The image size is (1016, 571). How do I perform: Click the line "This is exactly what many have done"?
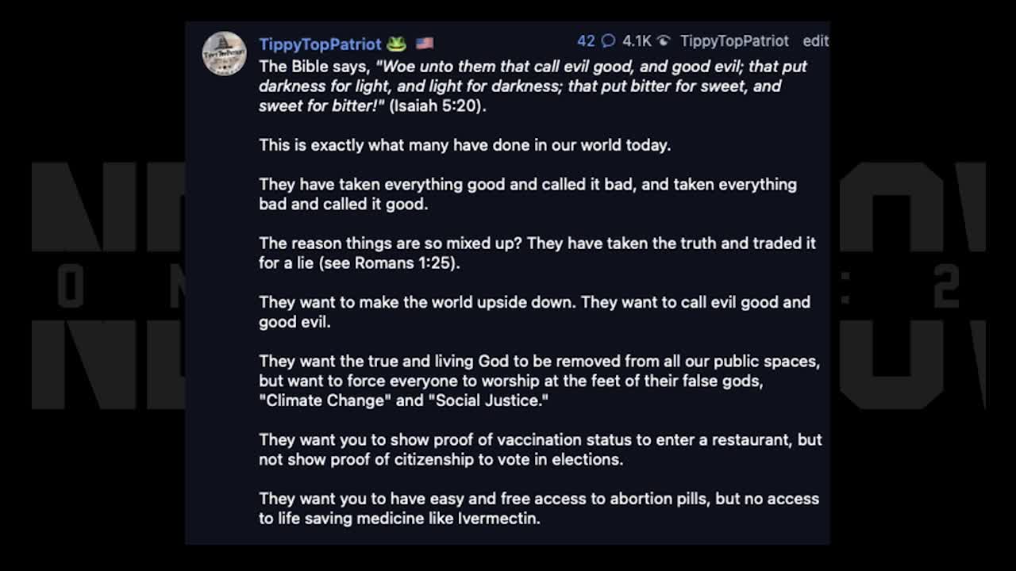click(x=464, y=145)
